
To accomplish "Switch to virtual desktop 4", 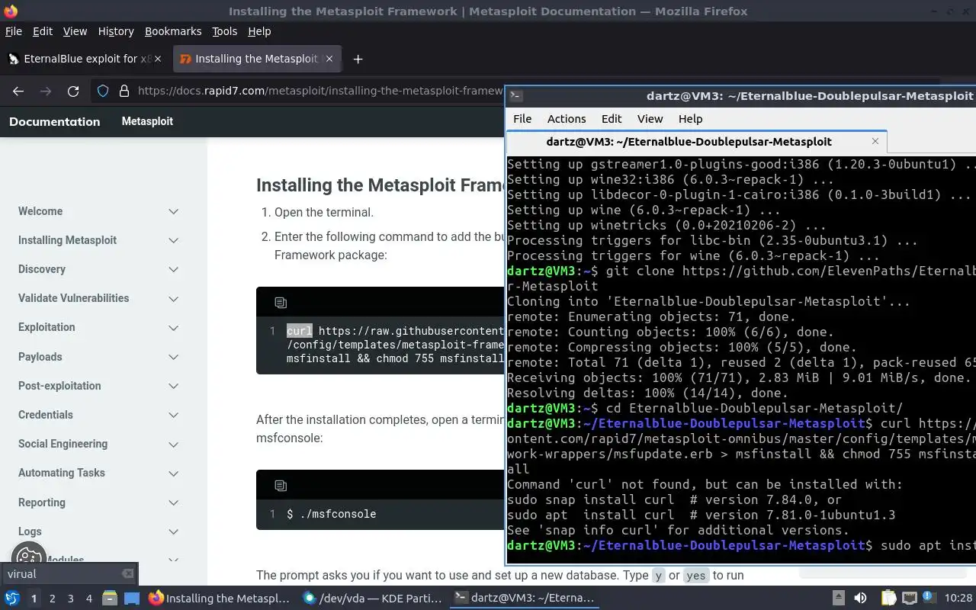I will (x=88, y=599).
